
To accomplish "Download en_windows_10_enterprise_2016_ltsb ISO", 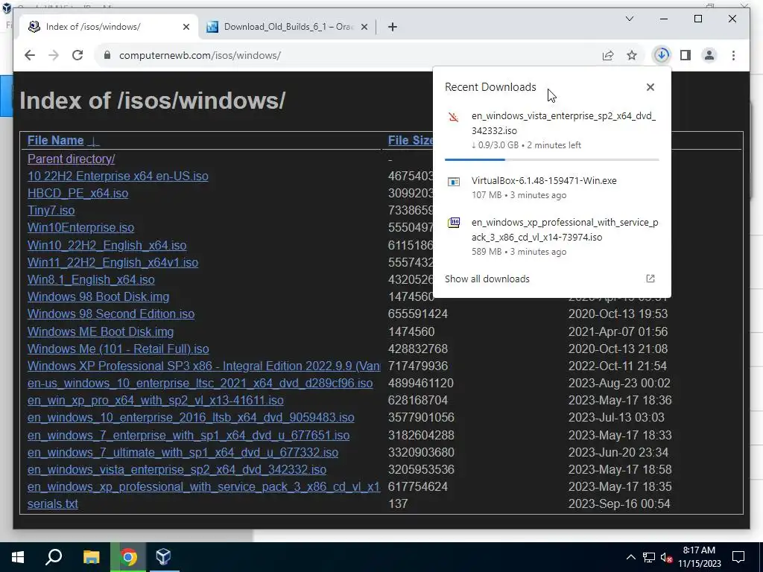I will (x=191, y=417).
